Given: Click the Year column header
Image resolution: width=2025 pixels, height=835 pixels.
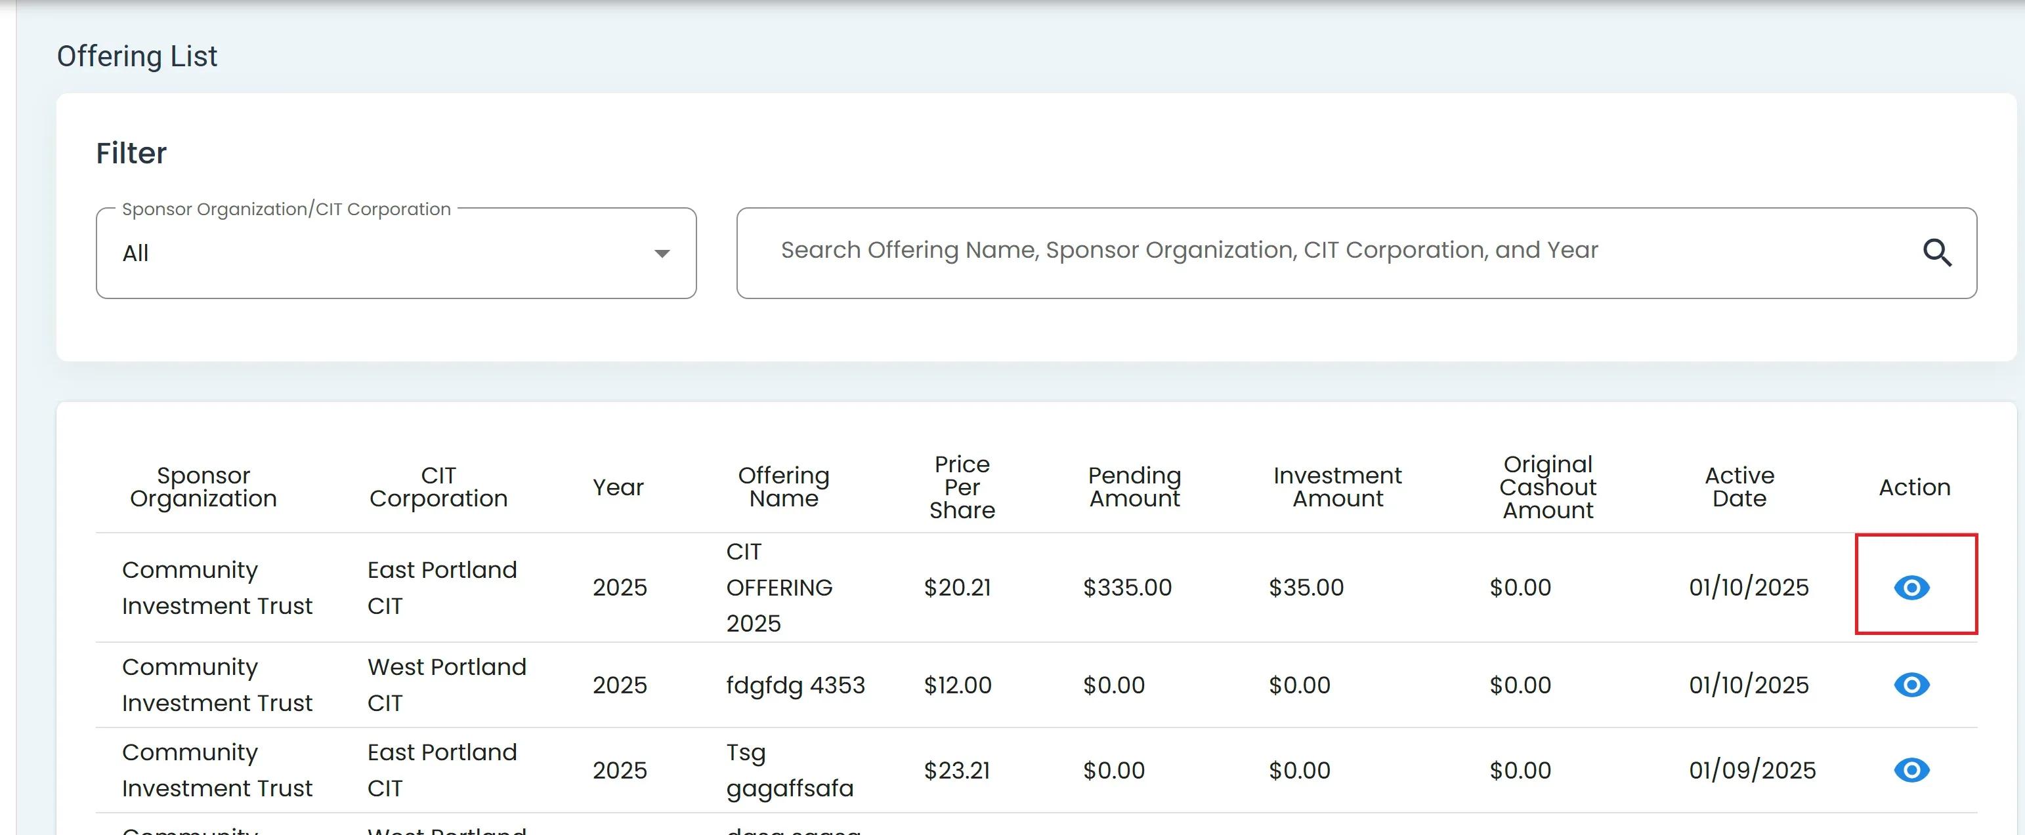Looking at the screenshot, I should (x=618, y=488).
